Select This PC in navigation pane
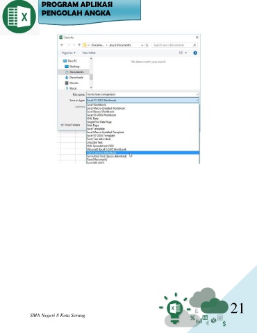Image resolution: width=257 pixels, height=333 pixels. pos(70,61)
